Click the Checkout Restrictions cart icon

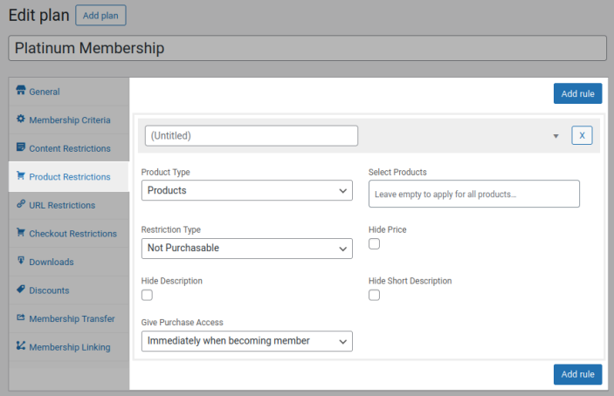tap(21, 233)
